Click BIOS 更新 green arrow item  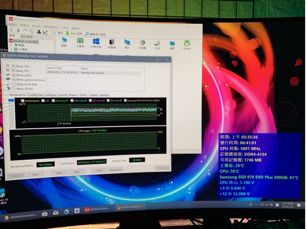[74, 34]
